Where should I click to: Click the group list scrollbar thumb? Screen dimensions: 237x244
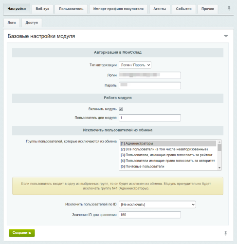219,147
